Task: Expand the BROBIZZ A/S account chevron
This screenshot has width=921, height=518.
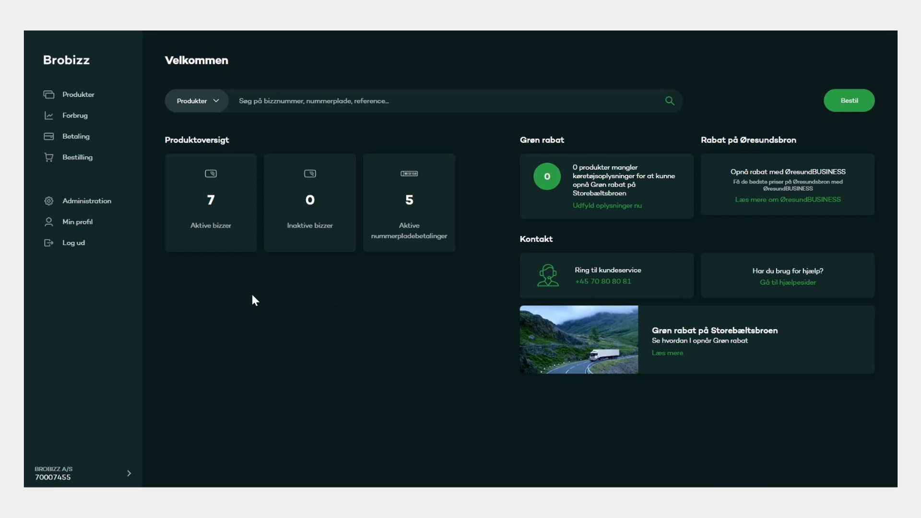Action: click(x=129, y=473)
